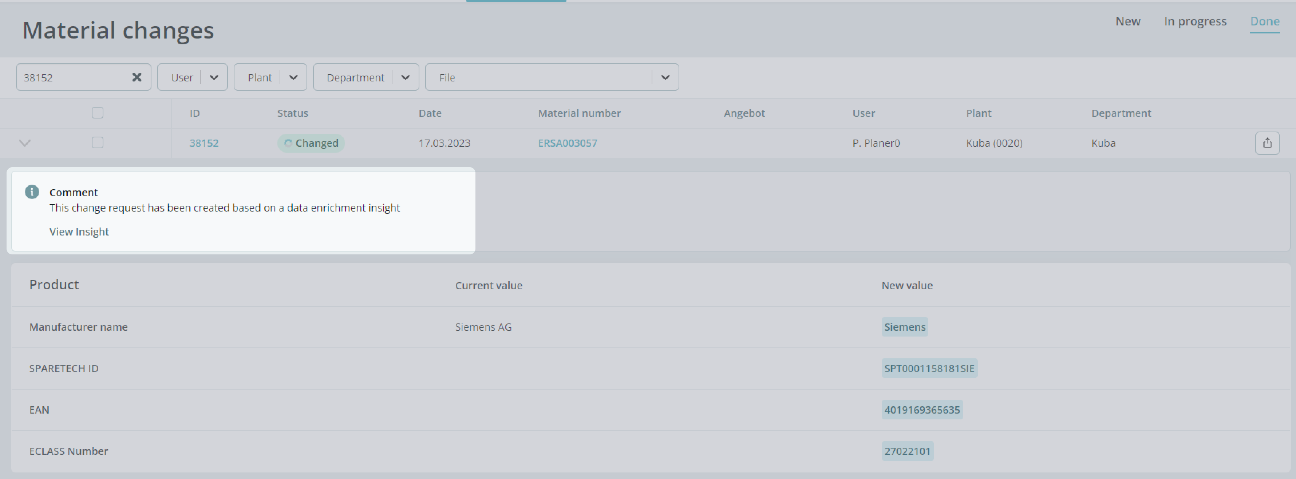Click the Changed status badge
The image size is (1296, 479).
[x=311, y=143]
